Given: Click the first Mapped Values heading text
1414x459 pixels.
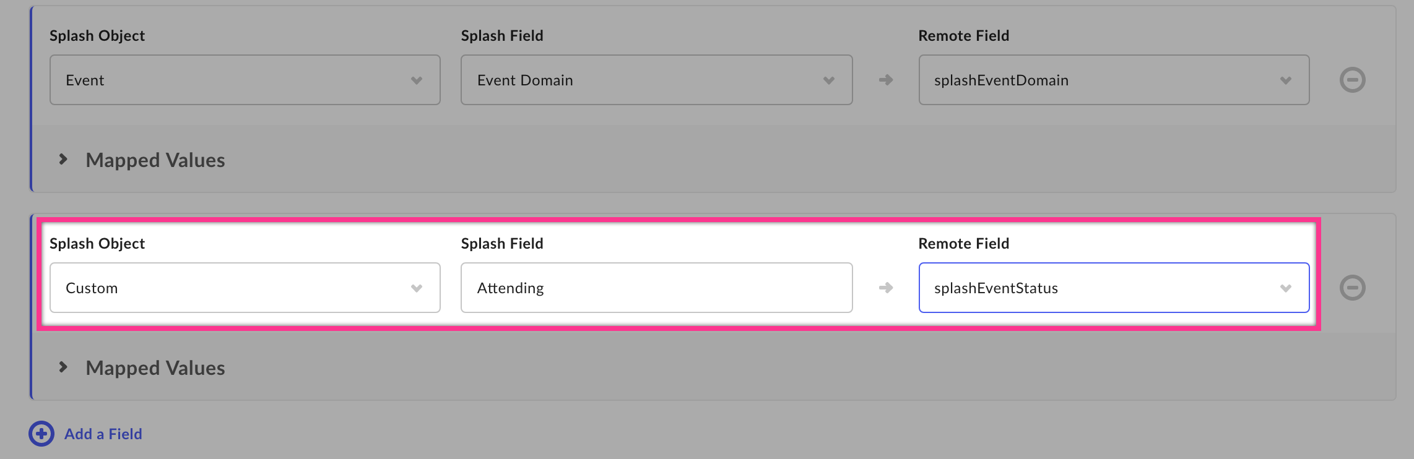Looking at the screenshot, I should pyautogui.click(x=155, y=160).
